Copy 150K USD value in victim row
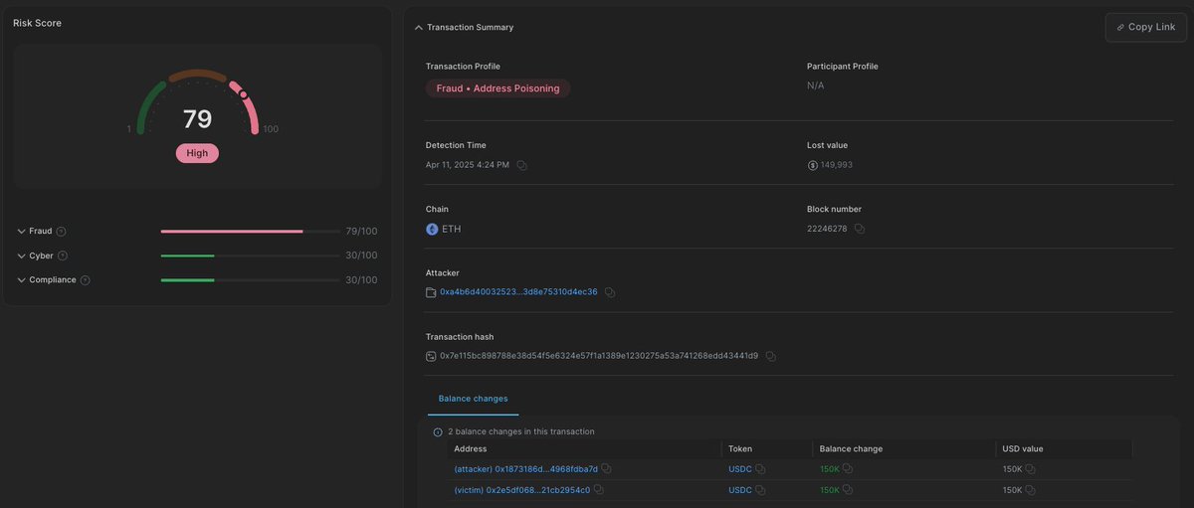 click(1031, 490)
